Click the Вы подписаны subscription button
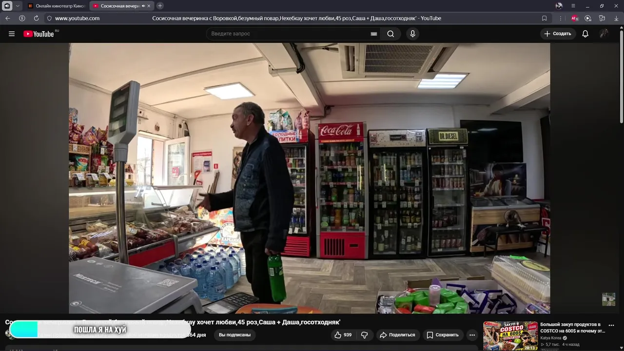Screen dimensions: 624x351 [x=234, y=335]
